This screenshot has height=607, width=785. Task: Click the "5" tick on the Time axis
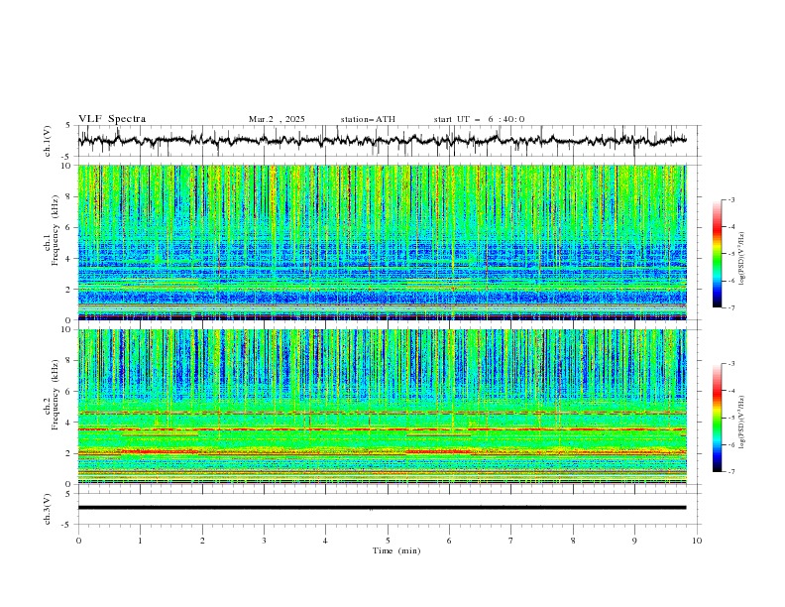(x=388, y=541)
